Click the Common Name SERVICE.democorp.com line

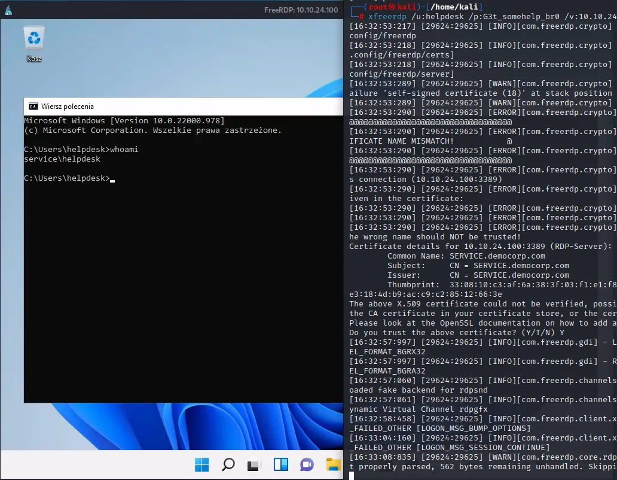466,256
